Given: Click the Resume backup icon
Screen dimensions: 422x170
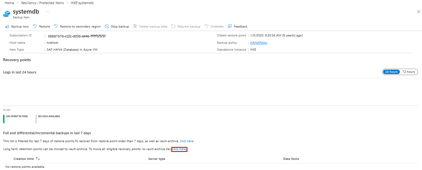Looking at the screenshot, I should [x=173, y=27].
